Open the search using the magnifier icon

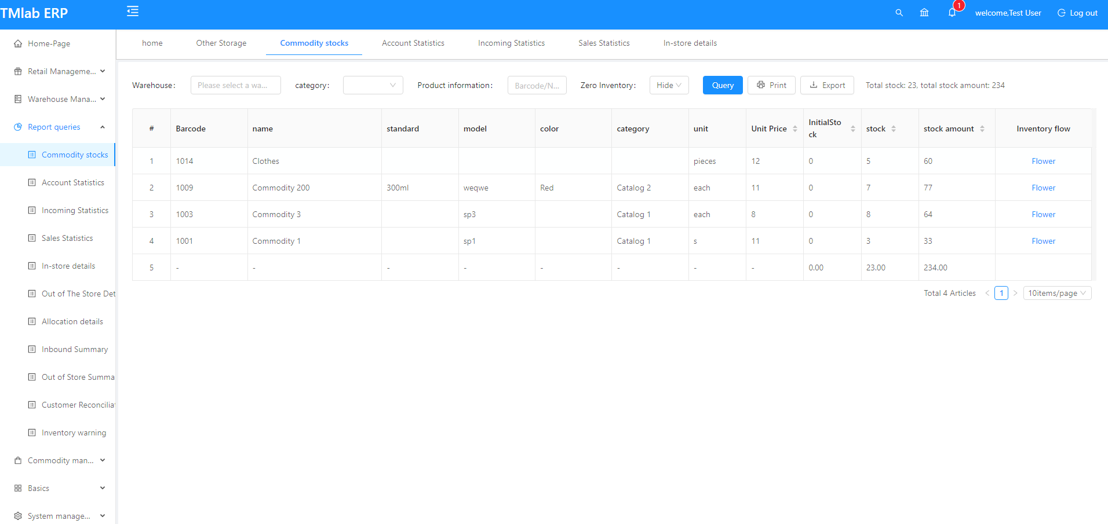coord(899,12)
